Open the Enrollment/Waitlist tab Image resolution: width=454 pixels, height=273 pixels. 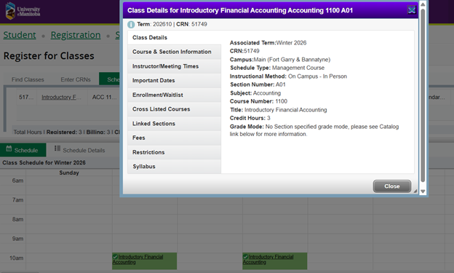coord(175,95)
